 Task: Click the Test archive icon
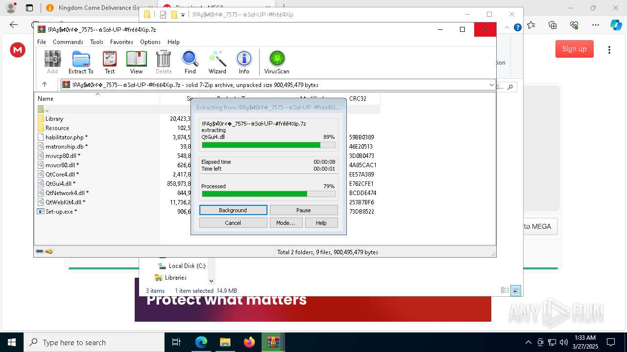[x=110, y=62]
